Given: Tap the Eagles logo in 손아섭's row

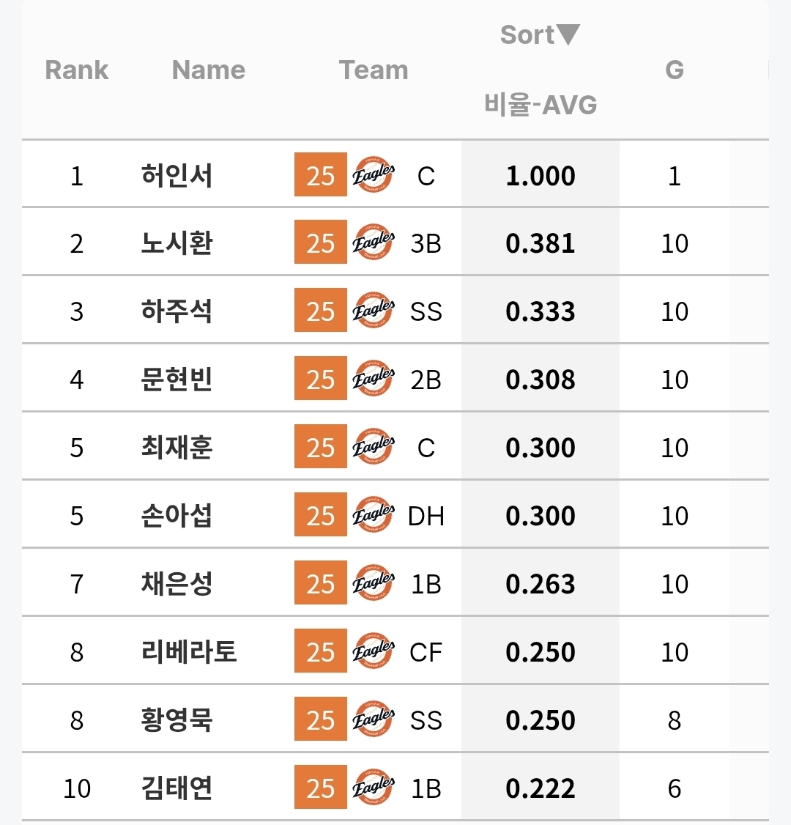Looking at the screenshot, I should click(374, 516).
